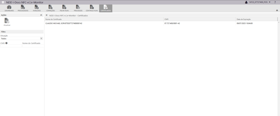Expand the NFCE_07727400_POS user menu
Viewport: 280px width, 116px height.
coord(258,2)
